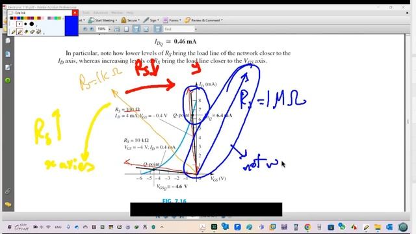Pick the black ink color swatch
This screenshot has height=234, width=416.
(12, 18)
